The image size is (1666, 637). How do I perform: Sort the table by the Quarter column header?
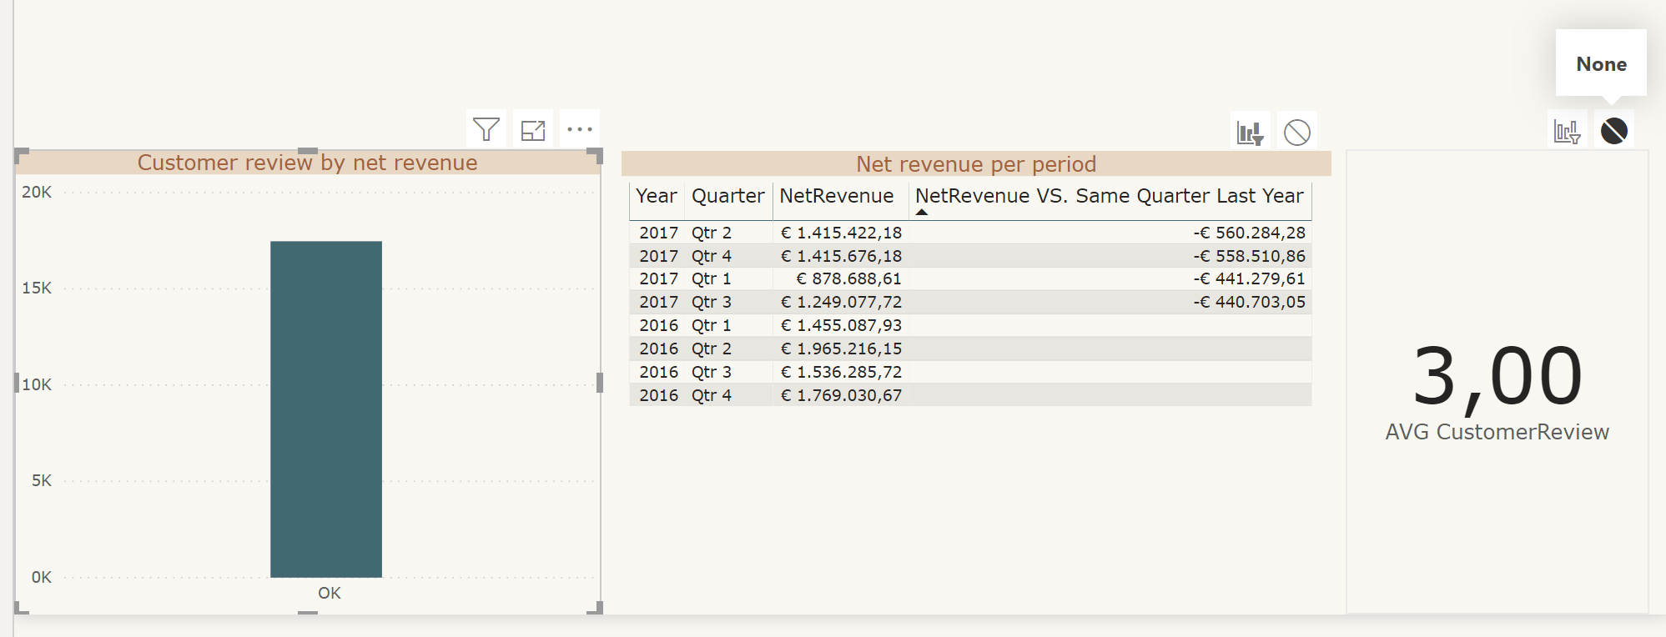(728, 196)
